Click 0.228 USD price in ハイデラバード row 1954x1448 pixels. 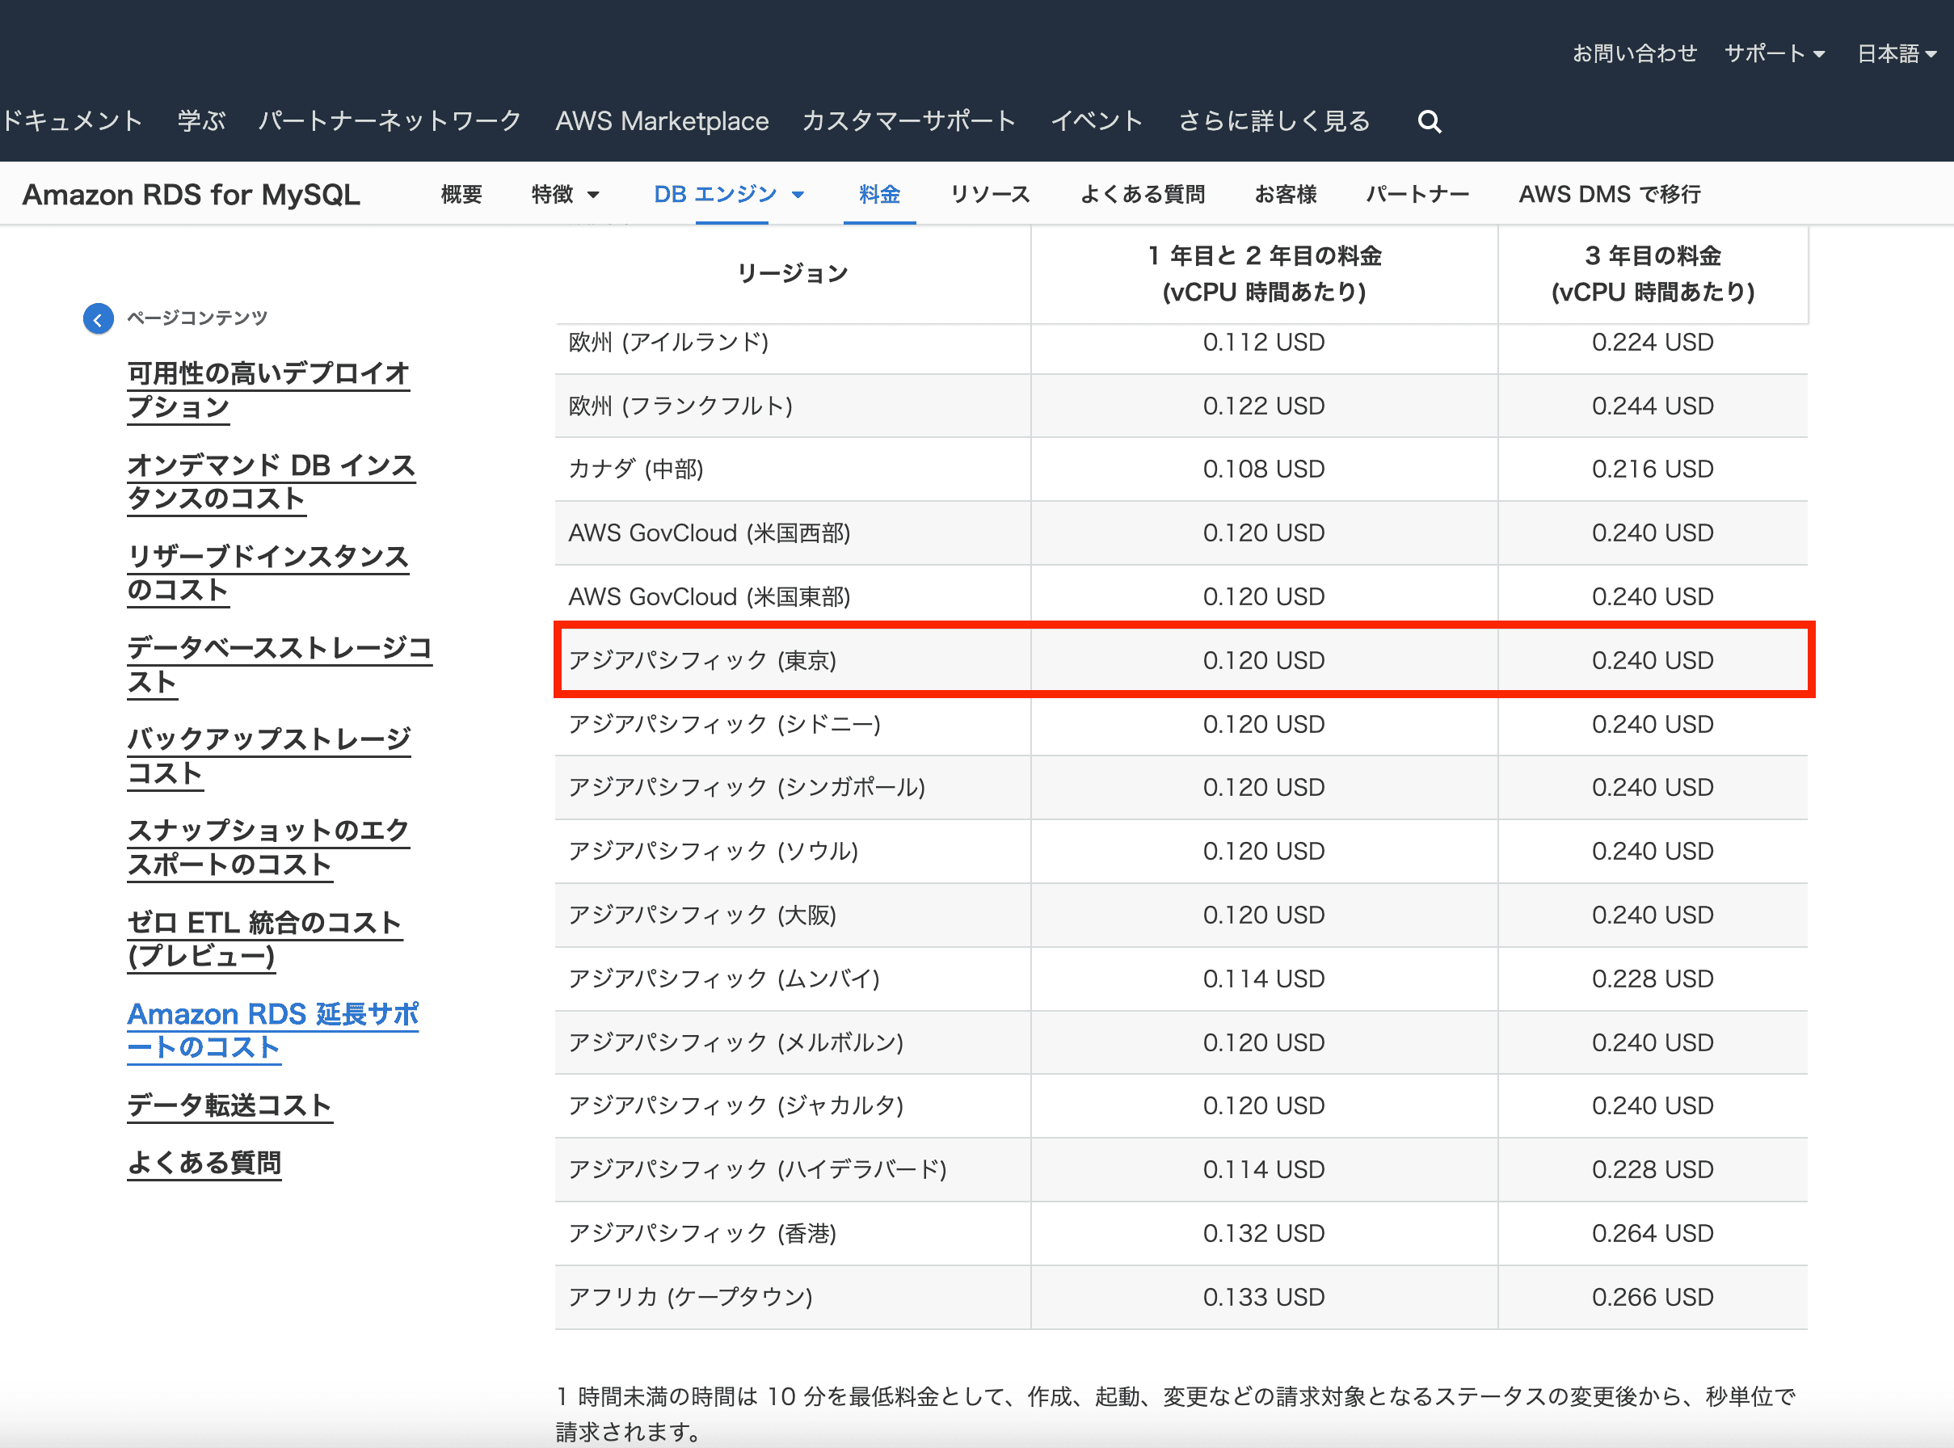click(x=1653, y=1169)
